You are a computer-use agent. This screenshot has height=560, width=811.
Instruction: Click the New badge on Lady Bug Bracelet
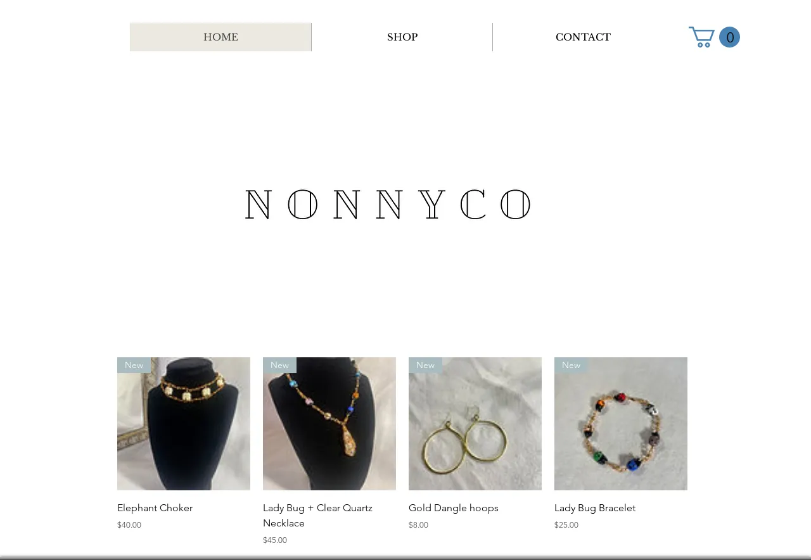pyautogui.click(x=571, y=365)
